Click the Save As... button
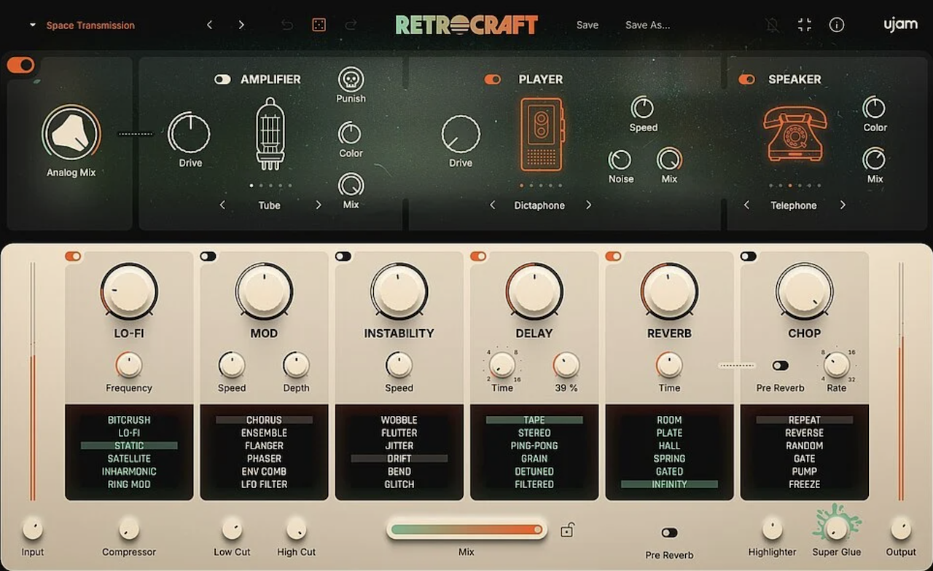Screen dimensions: 933x571 click(647, 25)
